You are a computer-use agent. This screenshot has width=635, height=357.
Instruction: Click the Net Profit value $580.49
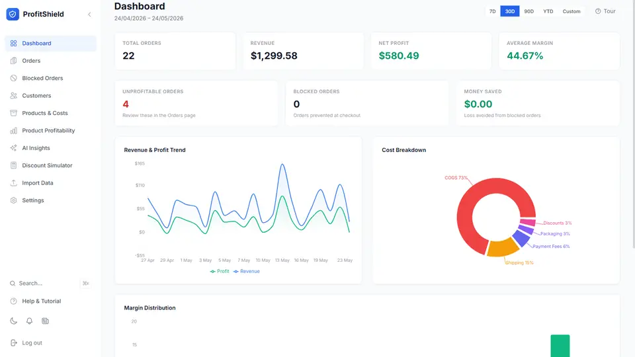coord(399,56)
